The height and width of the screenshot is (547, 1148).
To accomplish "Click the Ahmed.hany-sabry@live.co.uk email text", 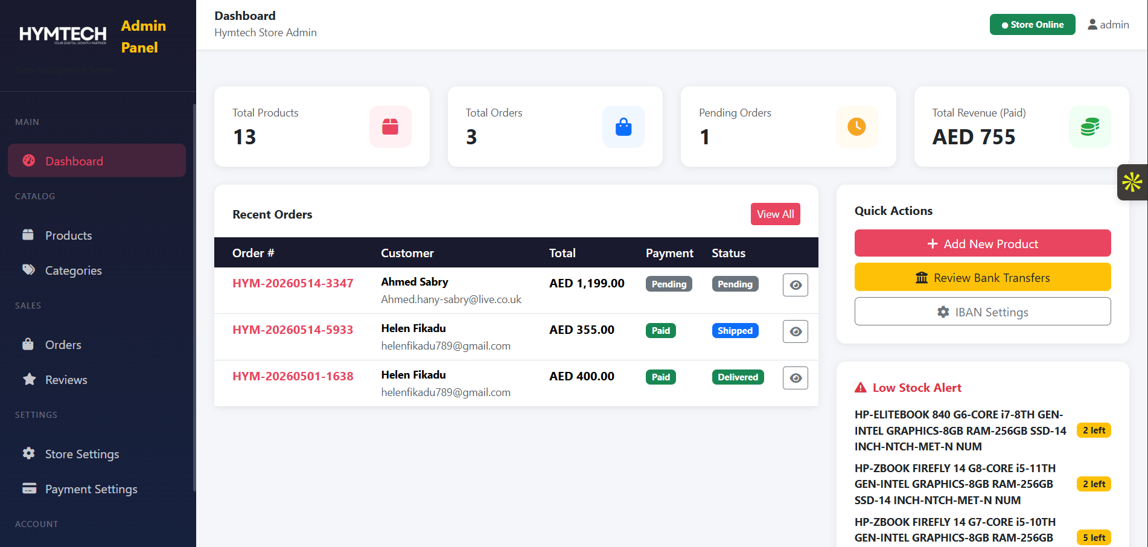I will pos(451,299).
